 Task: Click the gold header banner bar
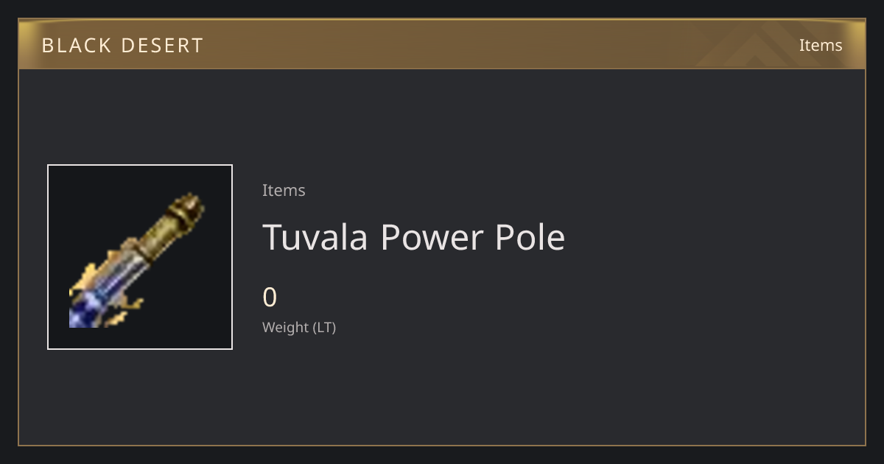tap(442, 44)
